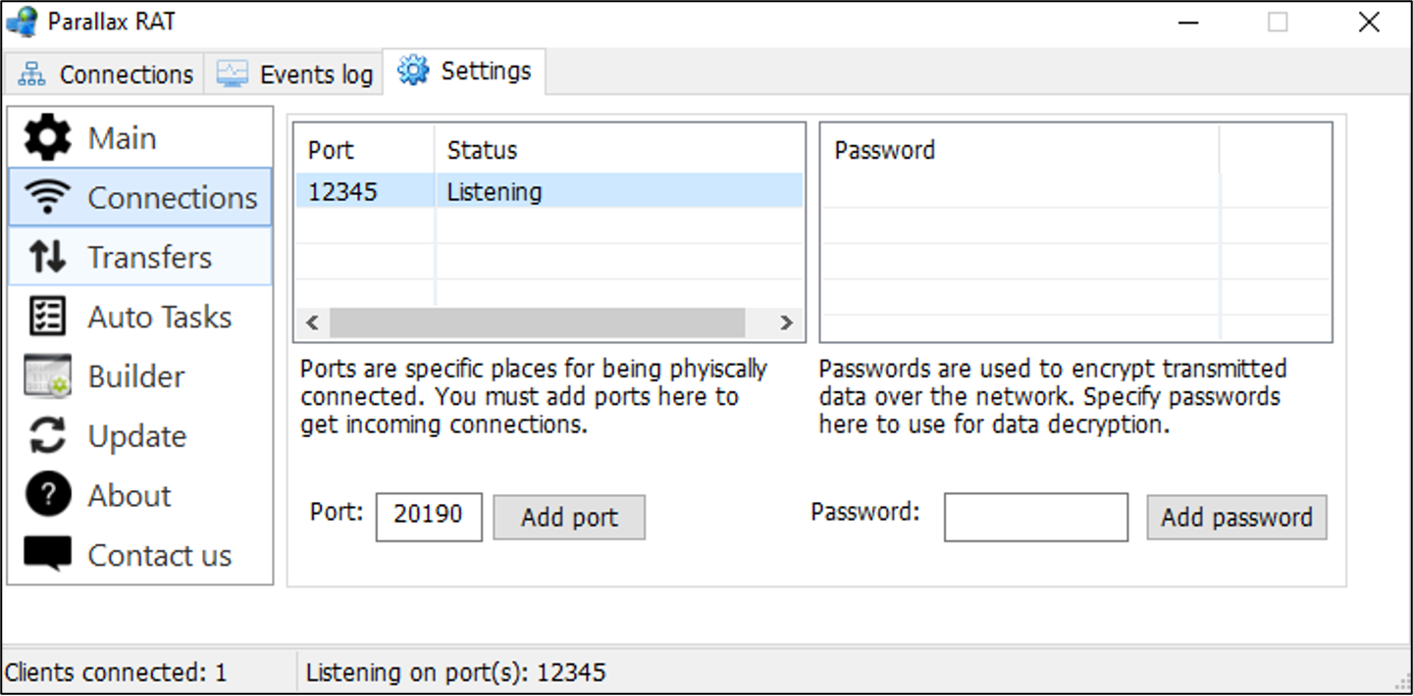Select the 12345 Listening port row
1413x696 pixels.
click(549, 192)
